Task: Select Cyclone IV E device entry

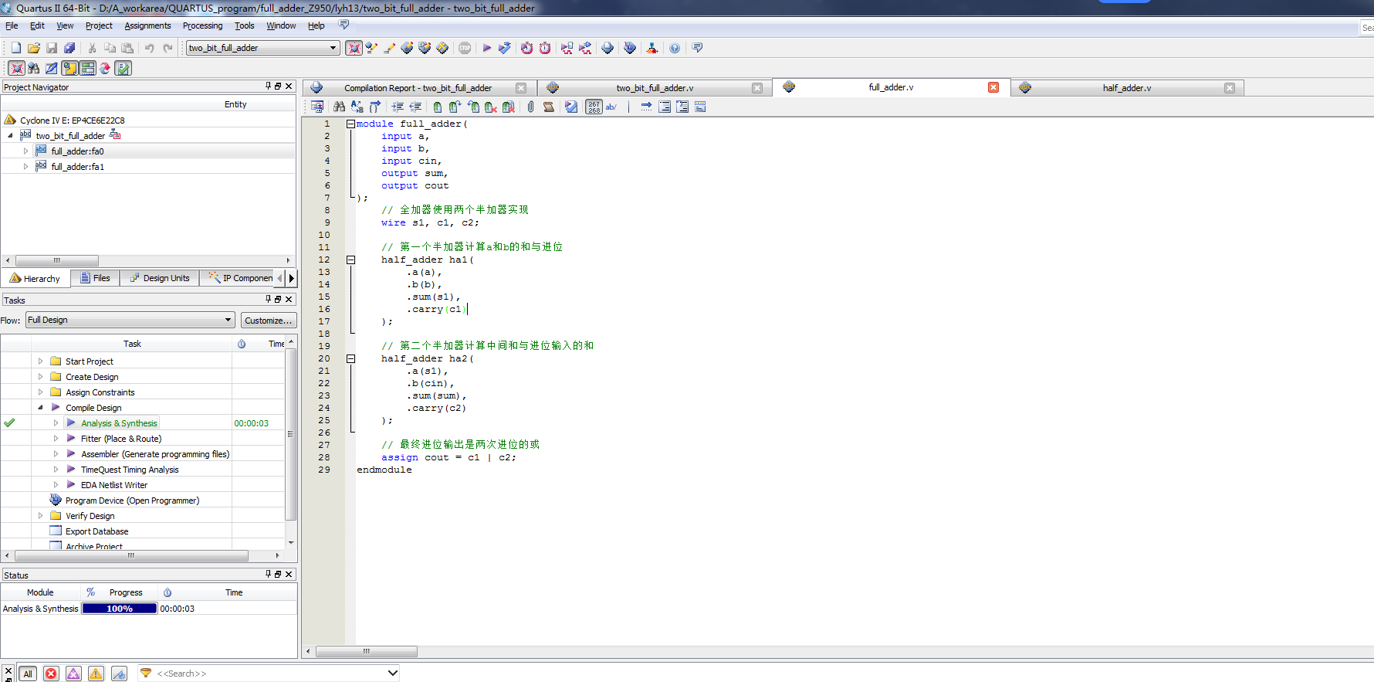Action: click(x=72, y=120)
